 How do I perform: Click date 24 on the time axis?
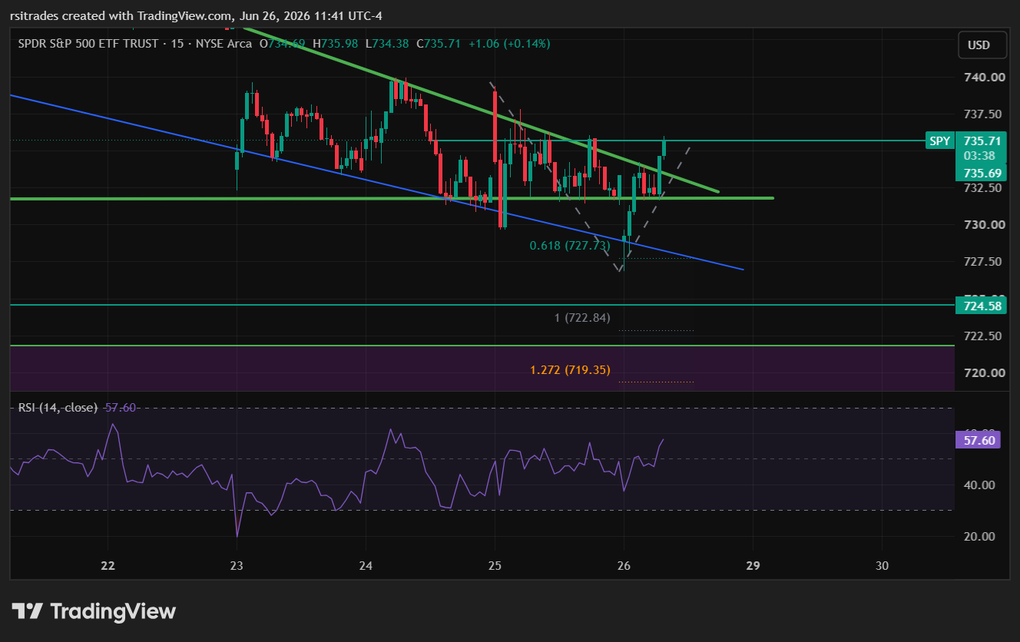(366, 566)
